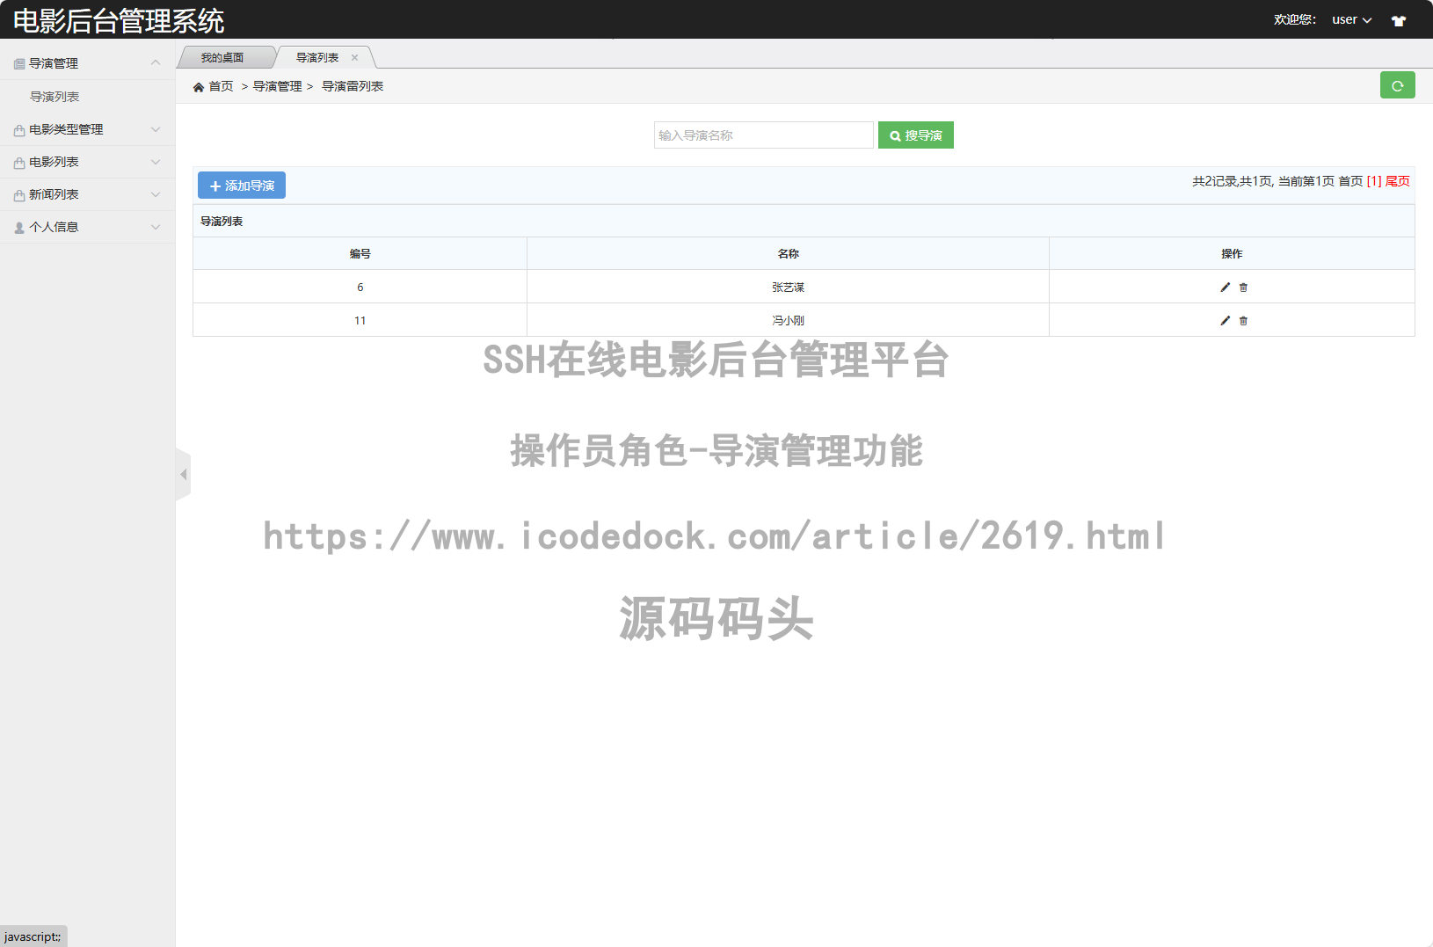Image resolution: width=1433 pixels, height=947 pixels.
Task: Click the gift icon in top-right corner
Action: (1398, 19)
